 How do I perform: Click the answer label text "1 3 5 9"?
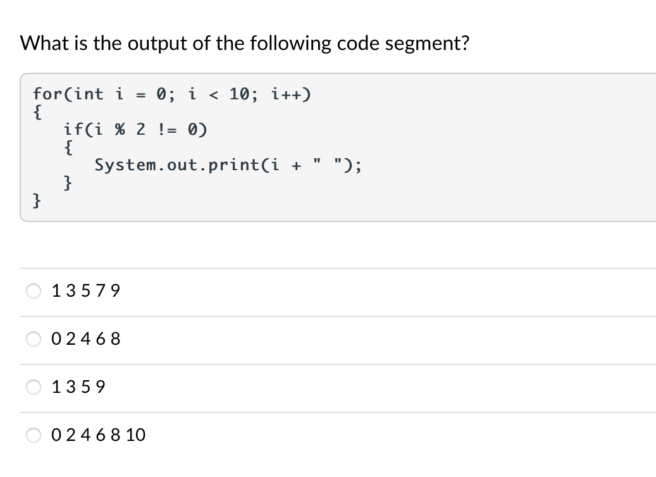79,387
